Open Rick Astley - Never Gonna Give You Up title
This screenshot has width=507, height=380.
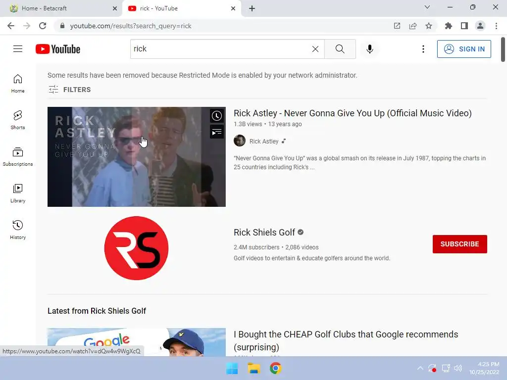click(353, 113)
